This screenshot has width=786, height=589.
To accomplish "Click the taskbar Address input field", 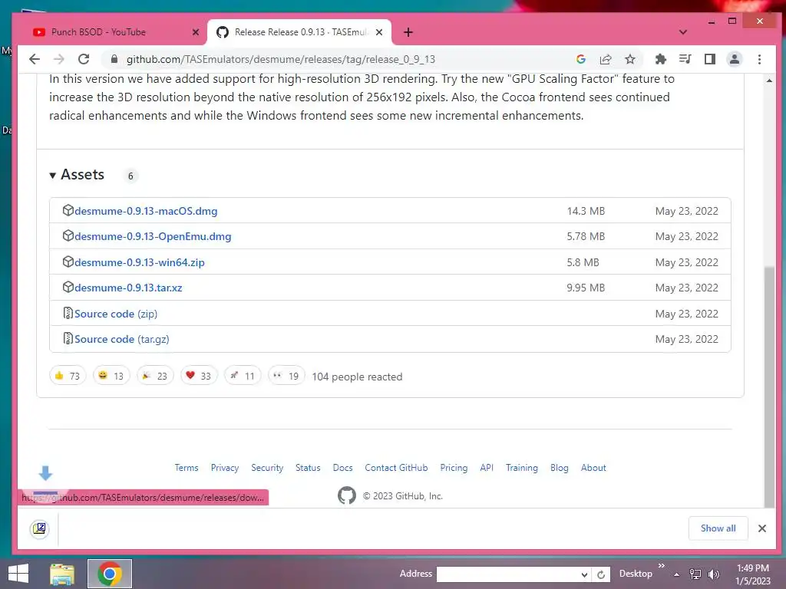I will pyautogui.click(x=507, y=574).
